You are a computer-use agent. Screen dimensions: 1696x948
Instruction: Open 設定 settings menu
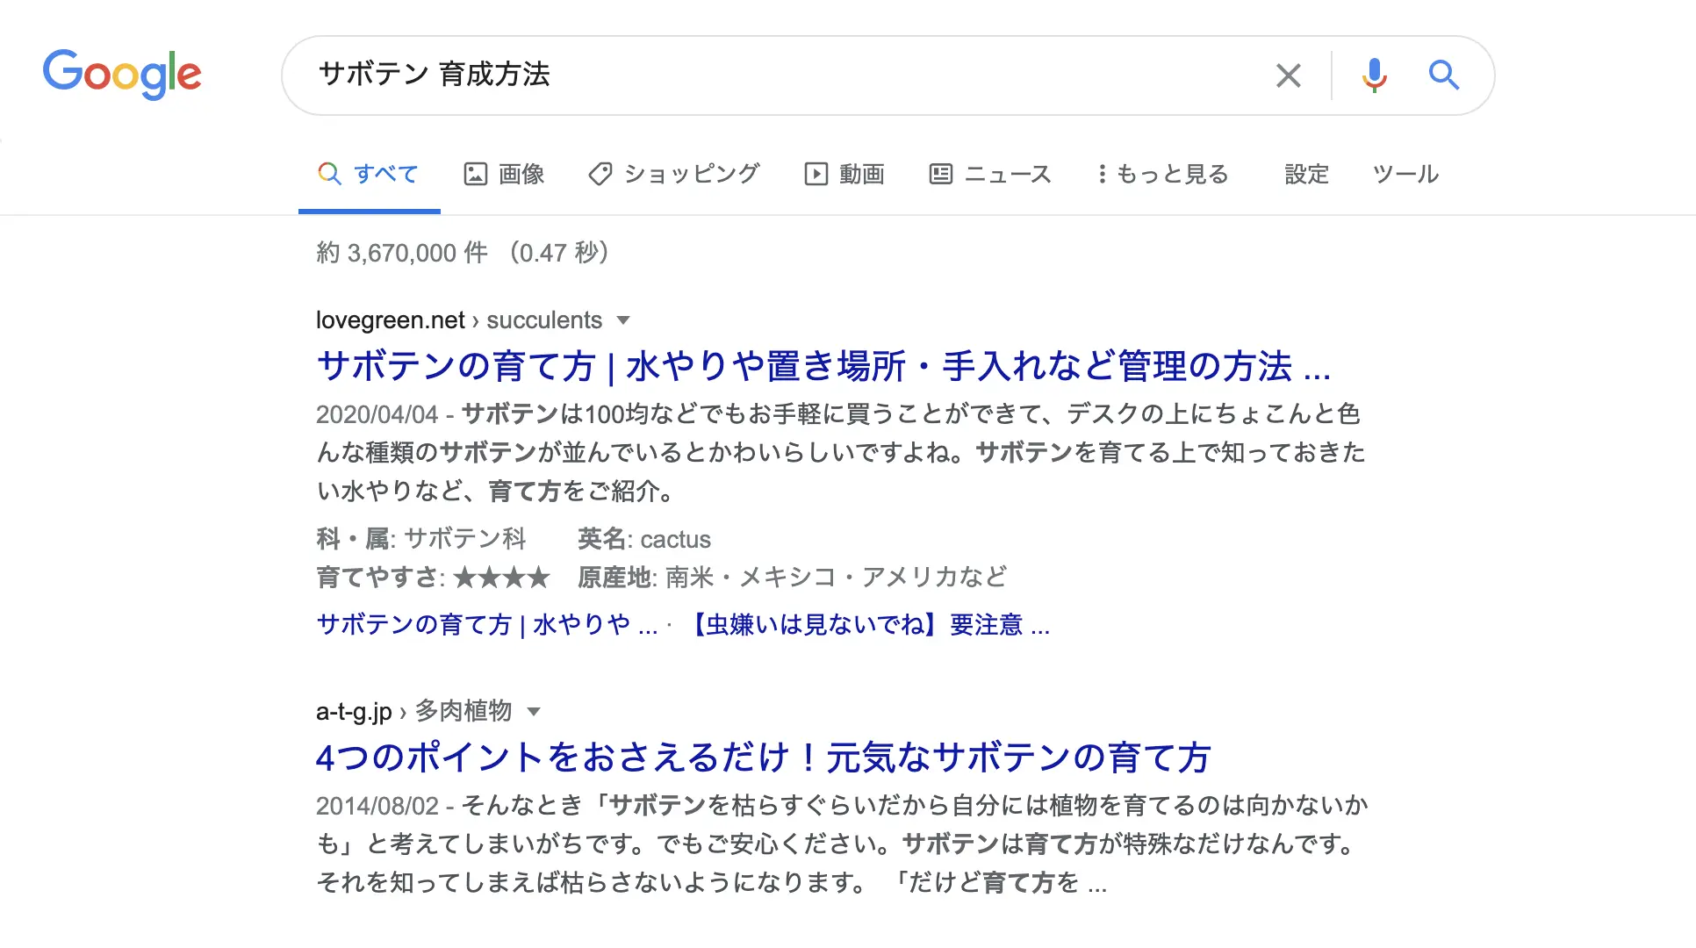coord(1306,174)
